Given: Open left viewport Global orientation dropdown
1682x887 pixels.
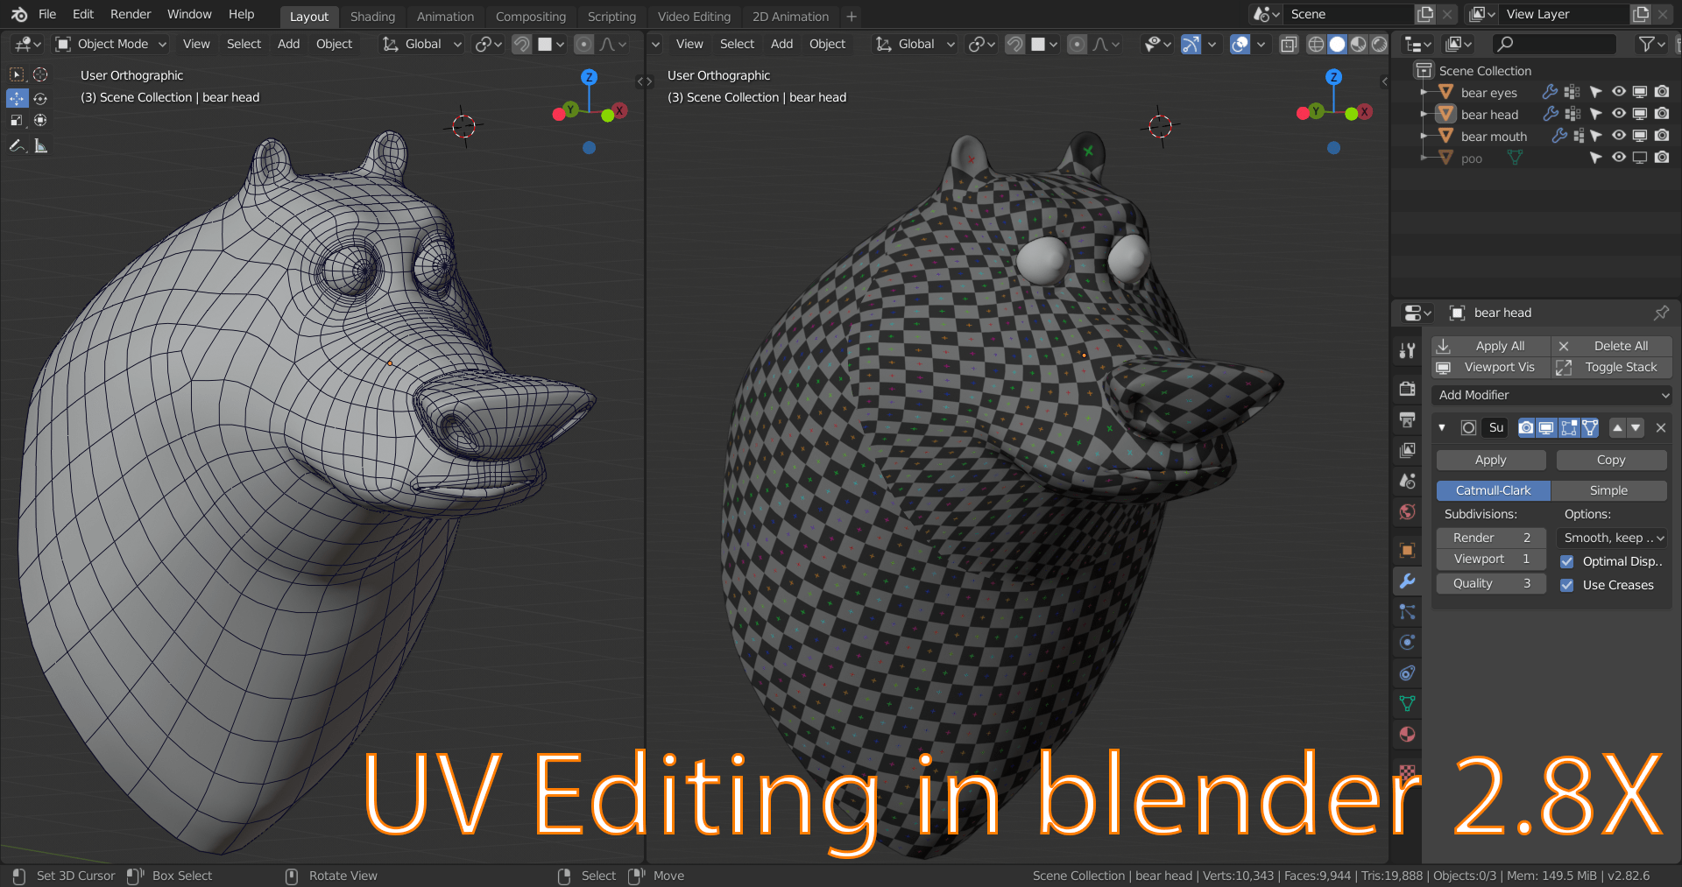Looking at the screenshot, I should point(421,44).
